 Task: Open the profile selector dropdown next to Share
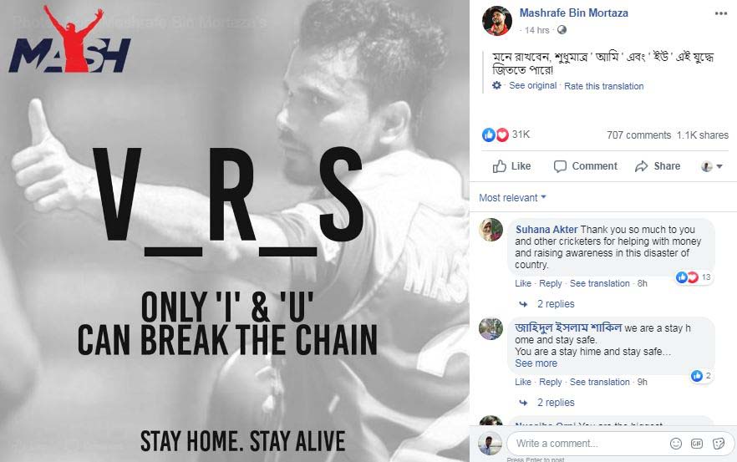[712, 166]
